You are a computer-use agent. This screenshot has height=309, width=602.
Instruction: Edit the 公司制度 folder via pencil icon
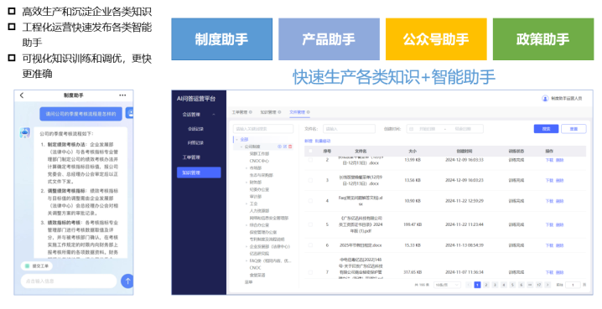285,147
